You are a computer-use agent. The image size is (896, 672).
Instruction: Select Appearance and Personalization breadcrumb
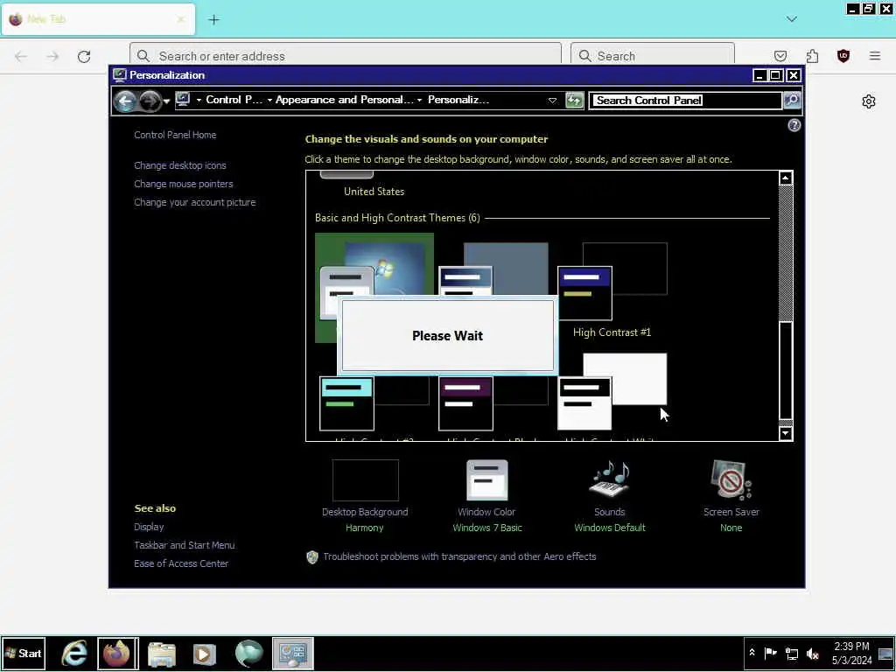[x=344, y=100]
